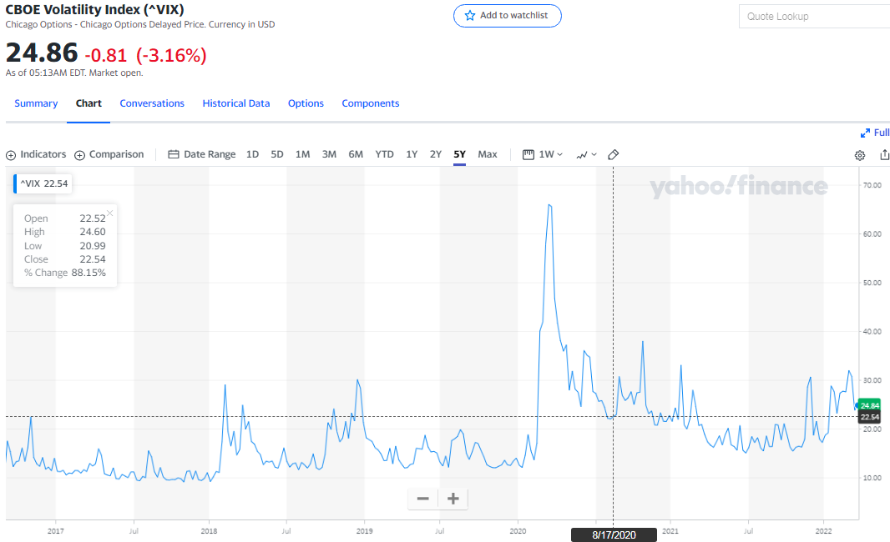
Task: Select the Chart tab
Action: point(88,103)
